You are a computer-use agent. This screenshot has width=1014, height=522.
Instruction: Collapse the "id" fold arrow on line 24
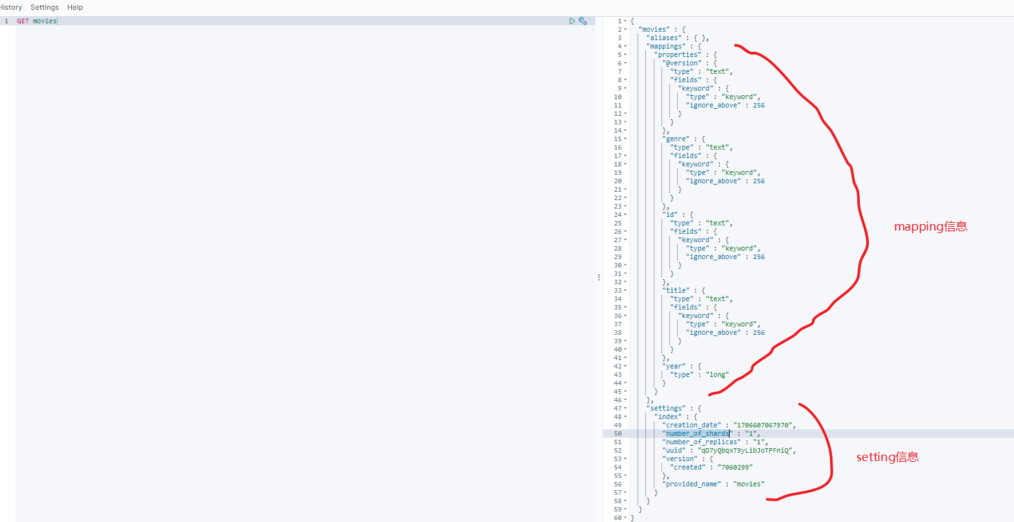pos(625,214)
